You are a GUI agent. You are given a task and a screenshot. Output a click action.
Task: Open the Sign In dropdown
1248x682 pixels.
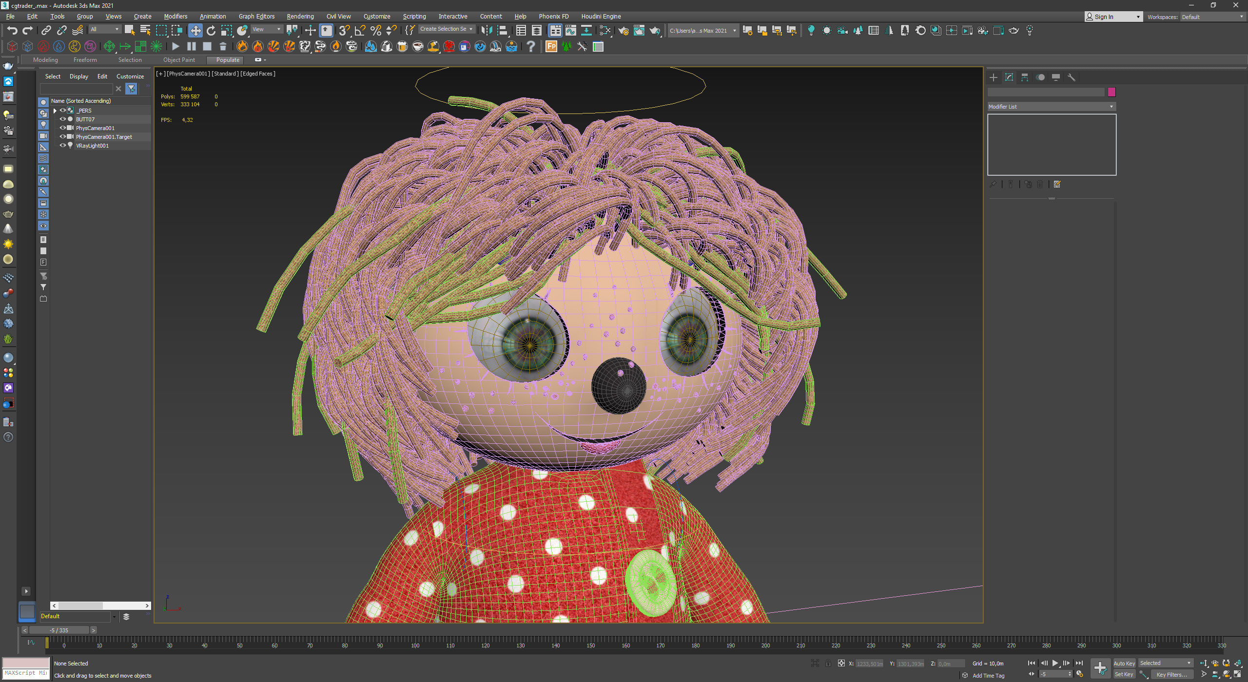pyautogui.click(x=1114, y=17)
